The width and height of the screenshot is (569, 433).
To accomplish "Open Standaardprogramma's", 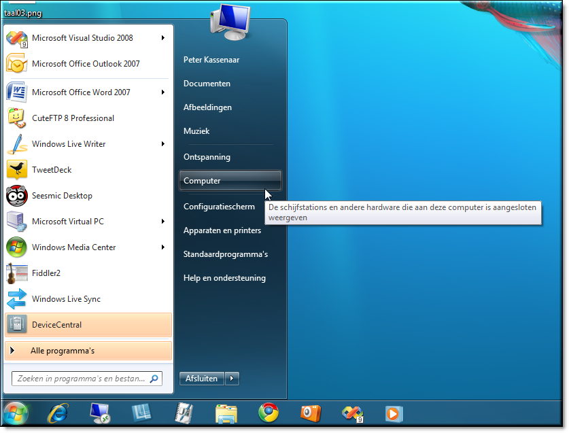I will pyautogui.click(x=226, y=254).
